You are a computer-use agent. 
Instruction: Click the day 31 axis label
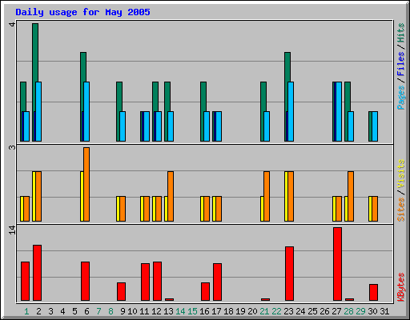tap(384, 311)
